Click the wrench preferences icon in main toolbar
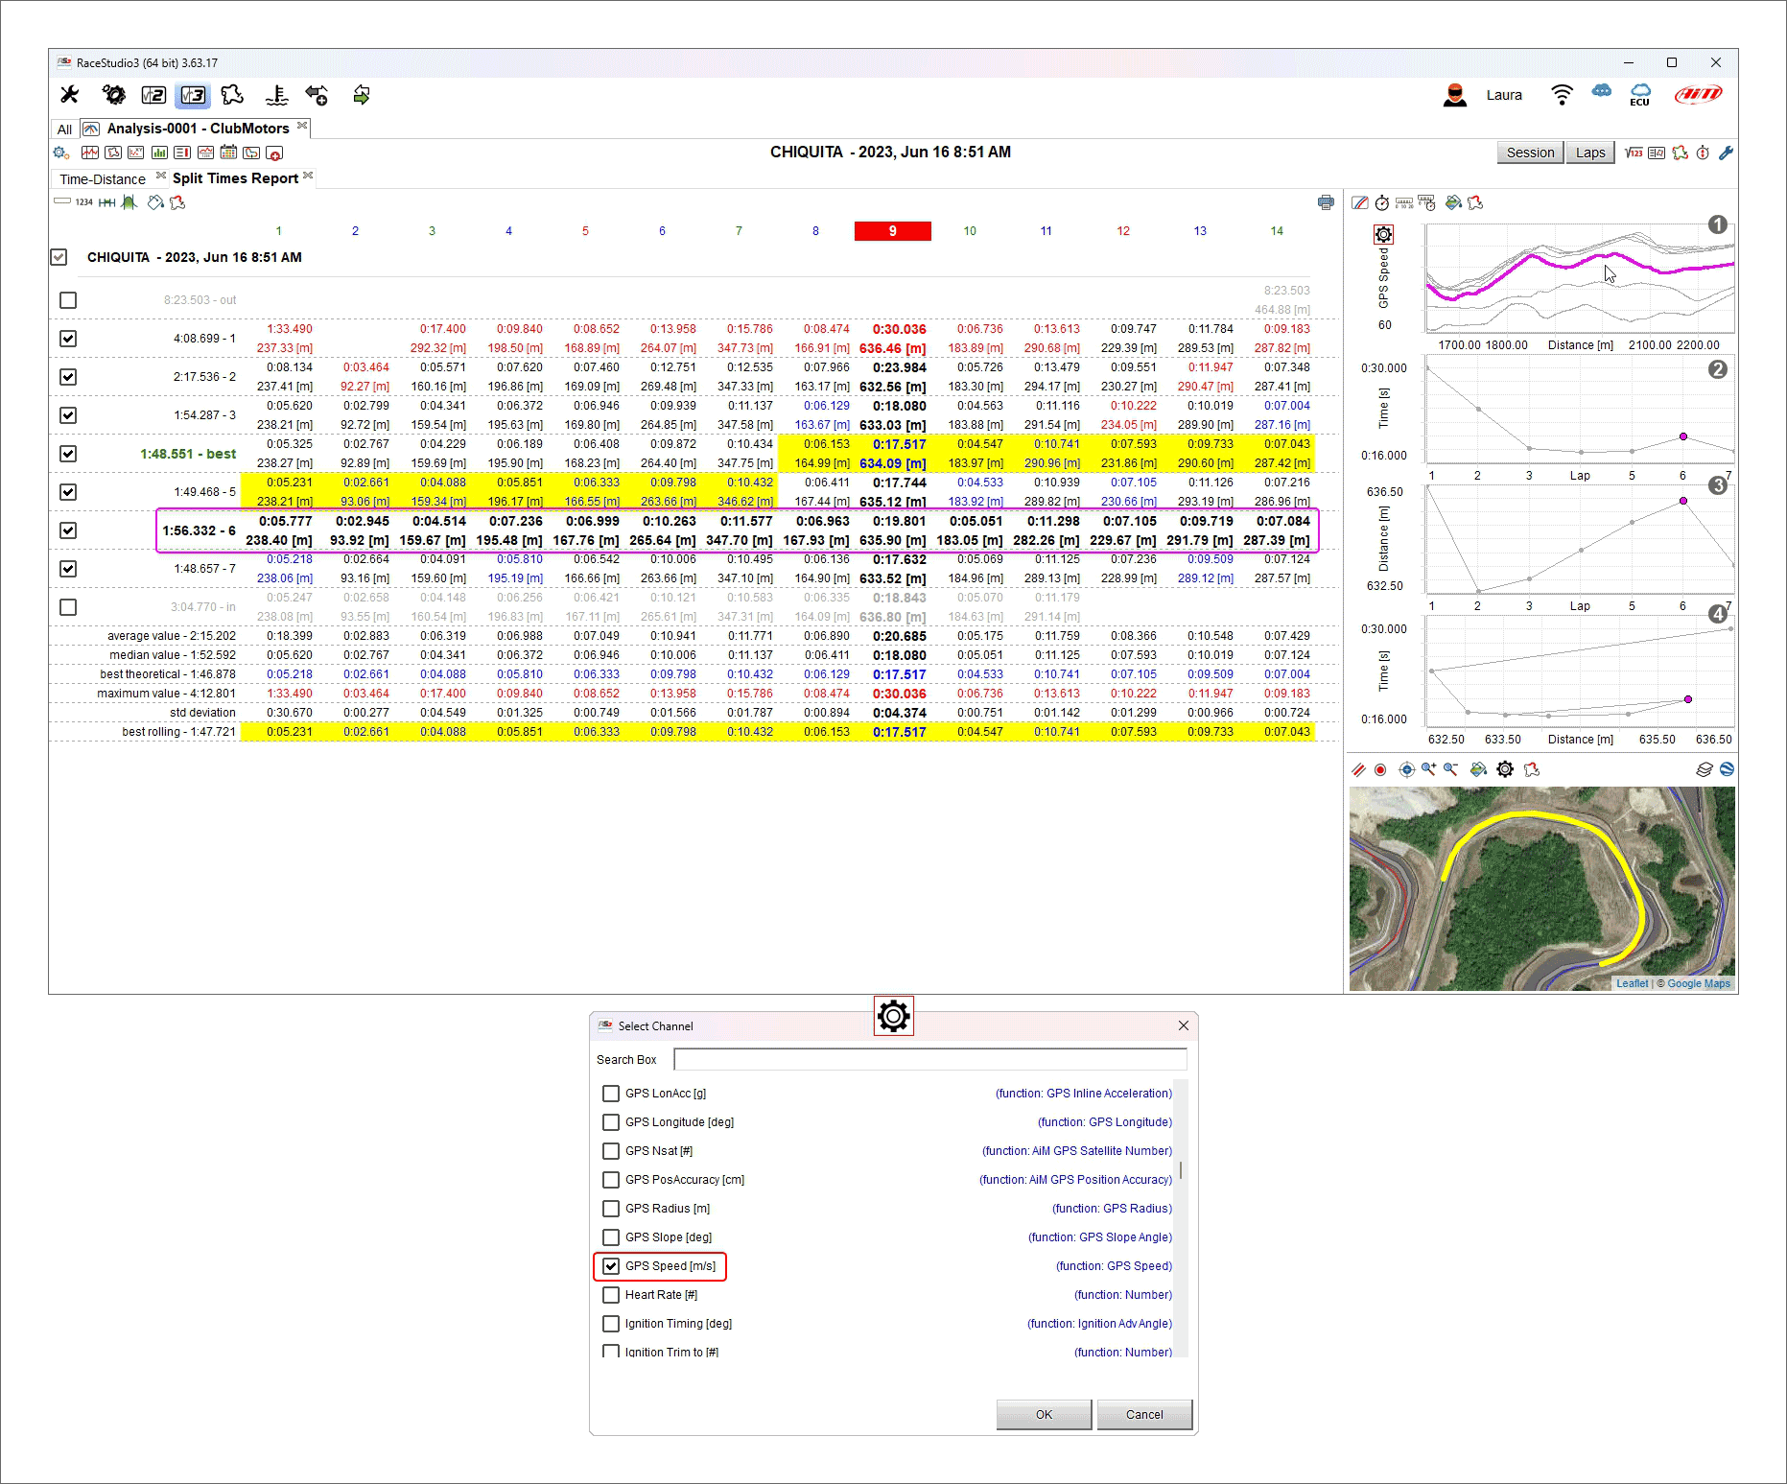 (x=69, y=95)
